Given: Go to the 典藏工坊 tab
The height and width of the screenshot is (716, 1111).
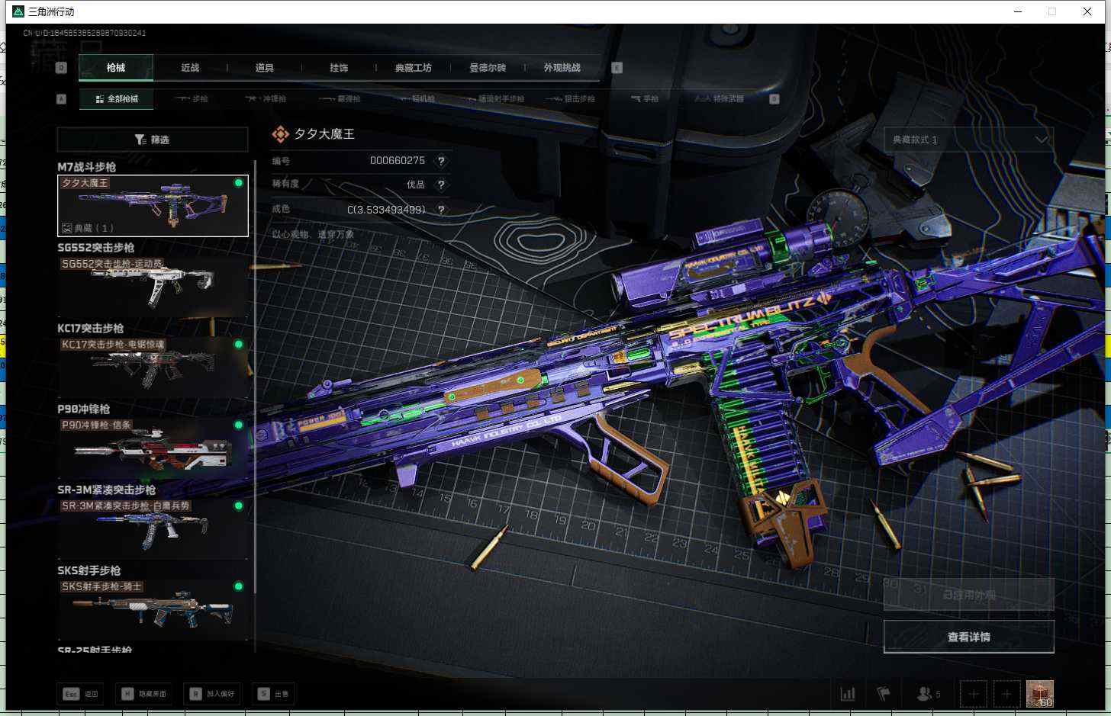Looking at the screenshot, I should [x=414, y=68].
